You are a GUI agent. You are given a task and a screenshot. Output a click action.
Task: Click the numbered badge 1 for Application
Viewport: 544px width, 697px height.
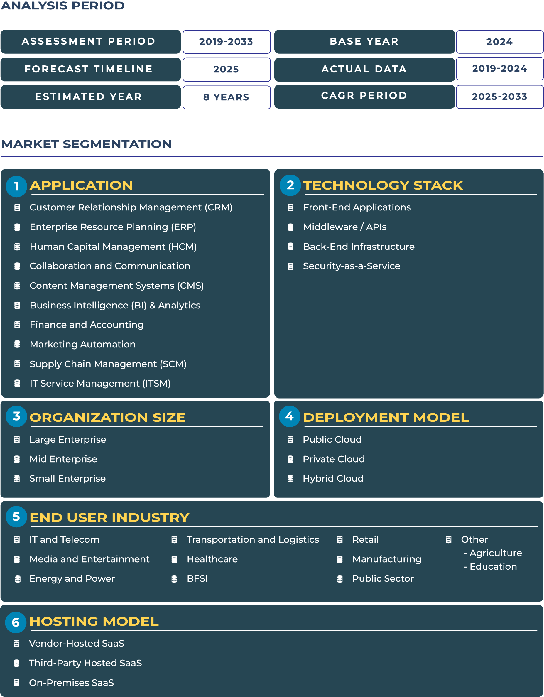coord(17,186)
